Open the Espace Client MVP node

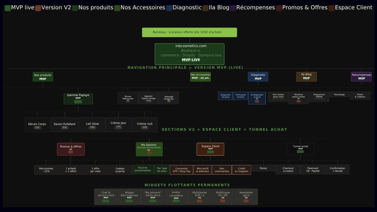(210, 149)
